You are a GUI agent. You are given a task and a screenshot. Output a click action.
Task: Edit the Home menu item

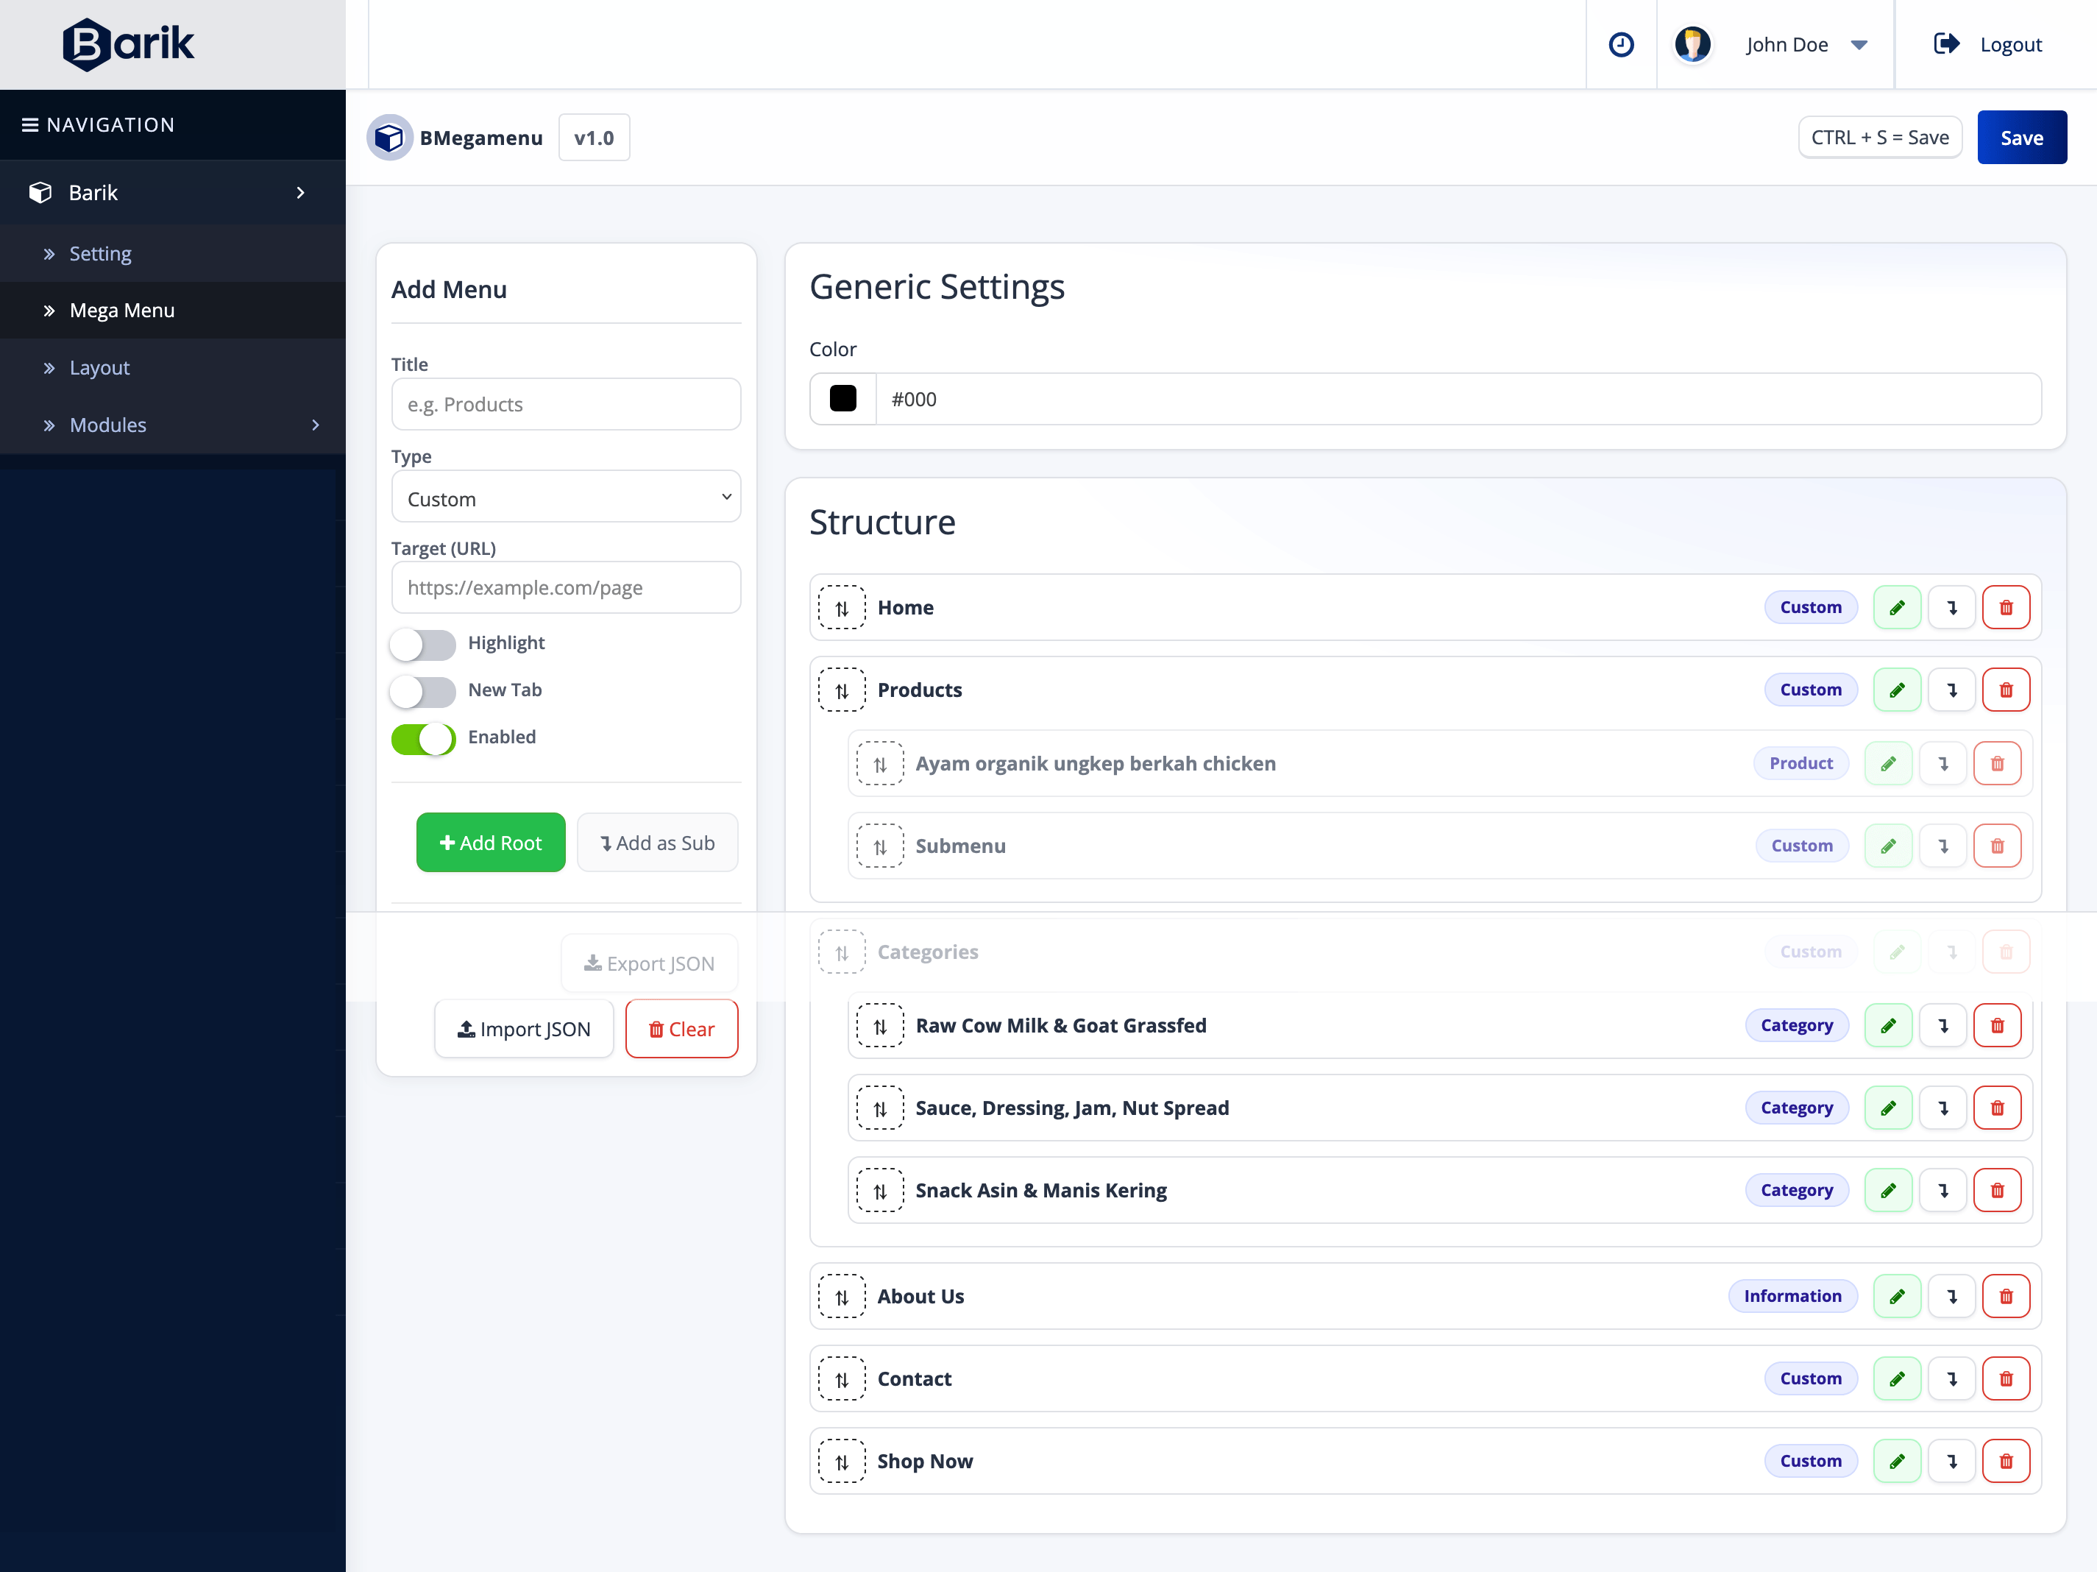(1897, 607)
